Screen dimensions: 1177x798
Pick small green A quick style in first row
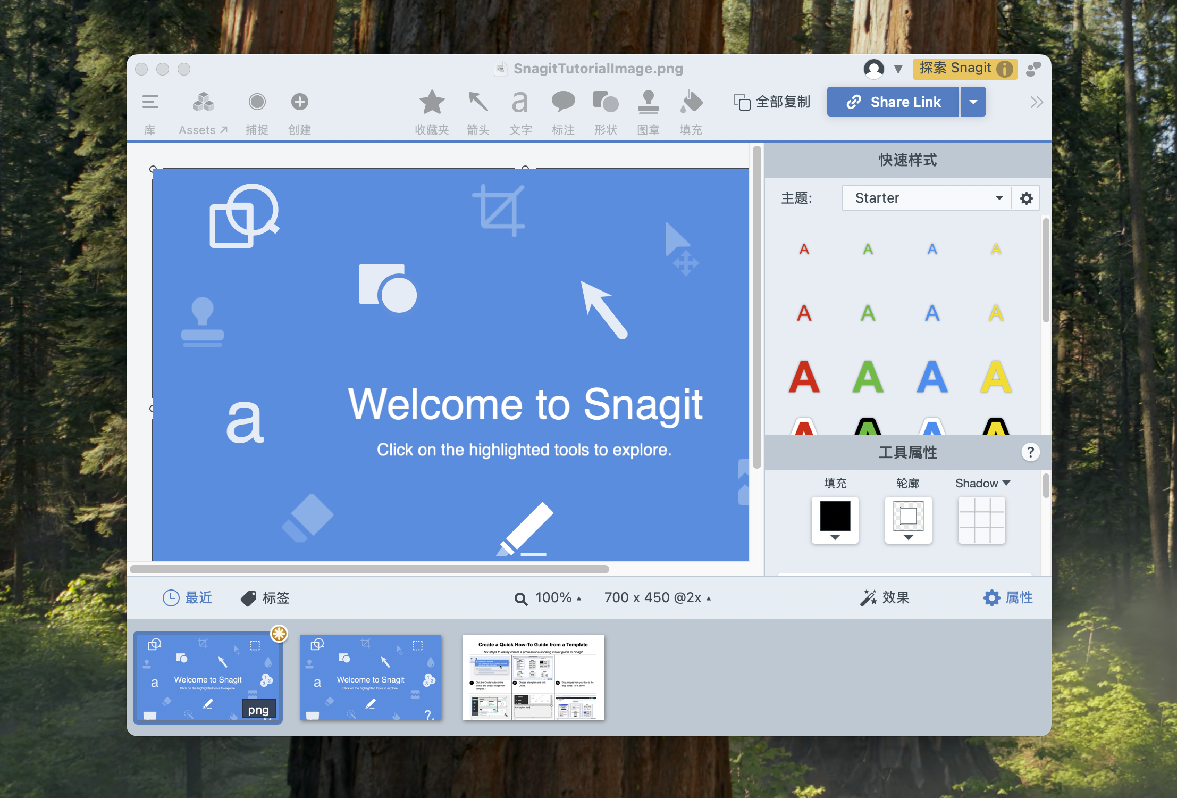(x=868, y=249)
